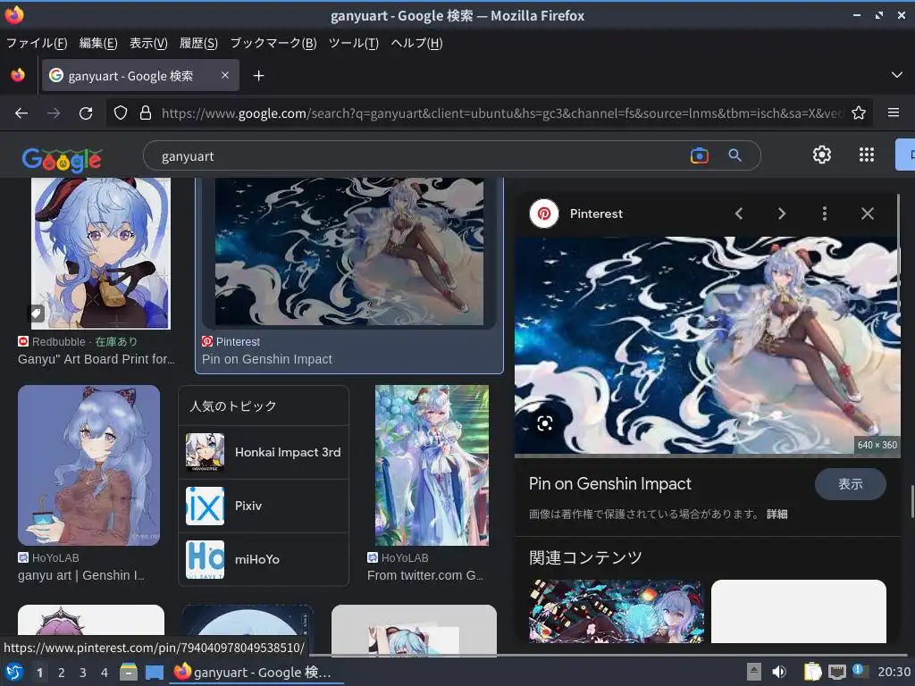
Task: Bookmark this page with the star
Action: (x=859, y=113)
